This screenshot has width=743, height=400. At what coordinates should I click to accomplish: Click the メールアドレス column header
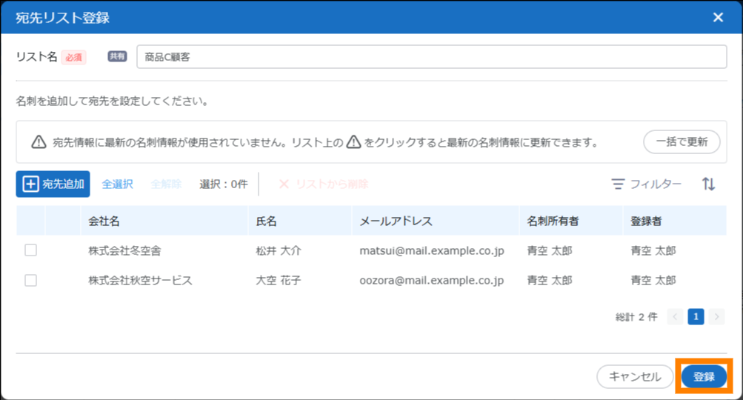click(x=396, y=221)
